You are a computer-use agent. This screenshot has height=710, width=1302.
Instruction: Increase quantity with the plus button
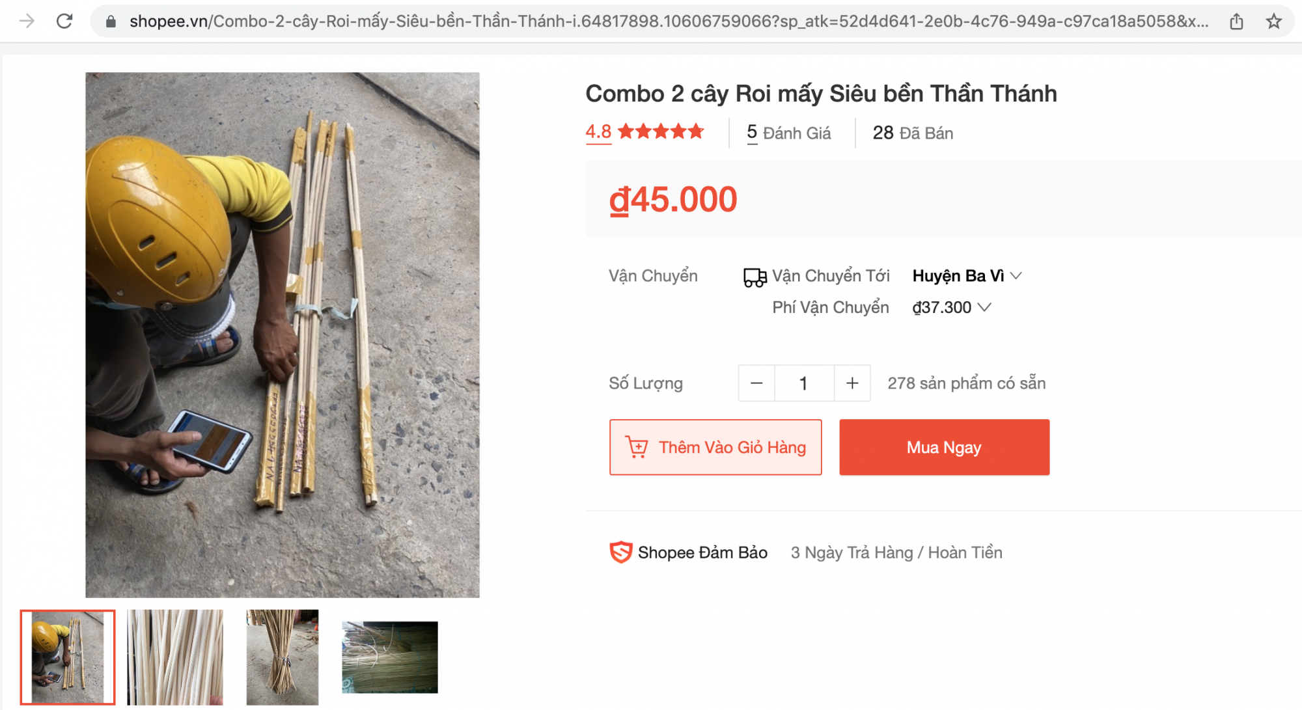852,383
